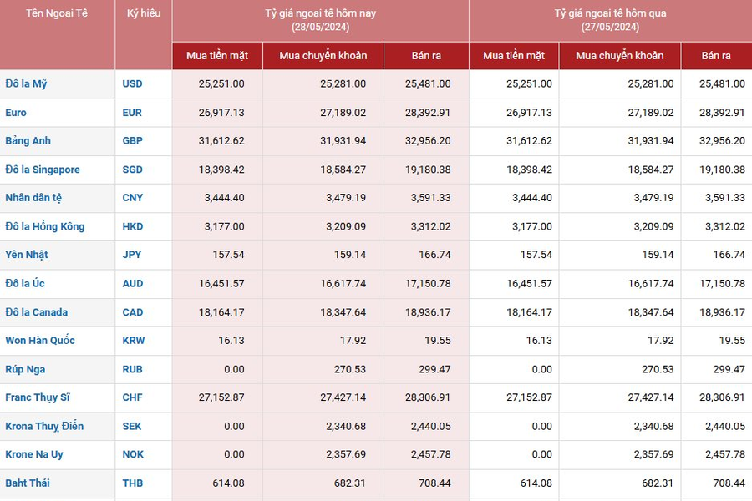
Task: Click today's Mua chuyển khoản header
Action: [x=323, y=55]
